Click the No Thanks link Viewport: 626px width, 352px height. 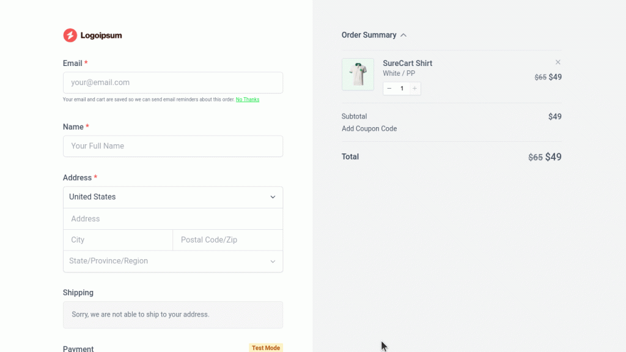coord(247,99)
